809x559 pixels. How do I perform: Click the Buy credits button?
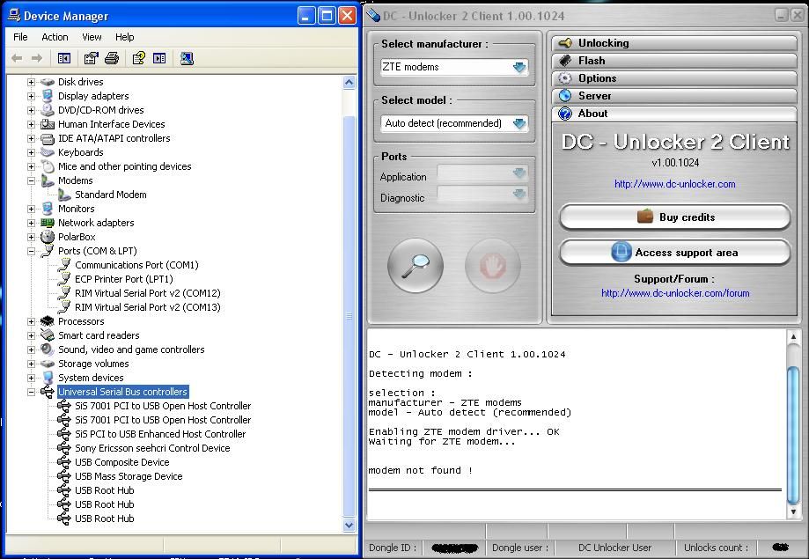(x=675, y=217)
